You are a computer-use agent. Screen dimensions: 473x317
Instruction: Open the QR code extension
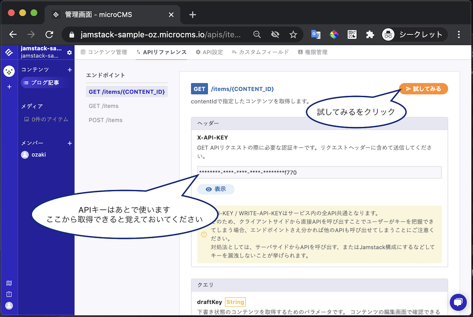coord(352,34)
